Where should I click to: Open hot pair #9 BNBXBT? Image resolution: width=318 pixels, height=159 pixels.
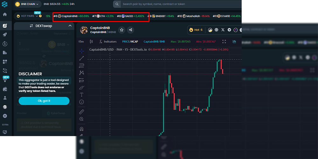coord(162,16)
